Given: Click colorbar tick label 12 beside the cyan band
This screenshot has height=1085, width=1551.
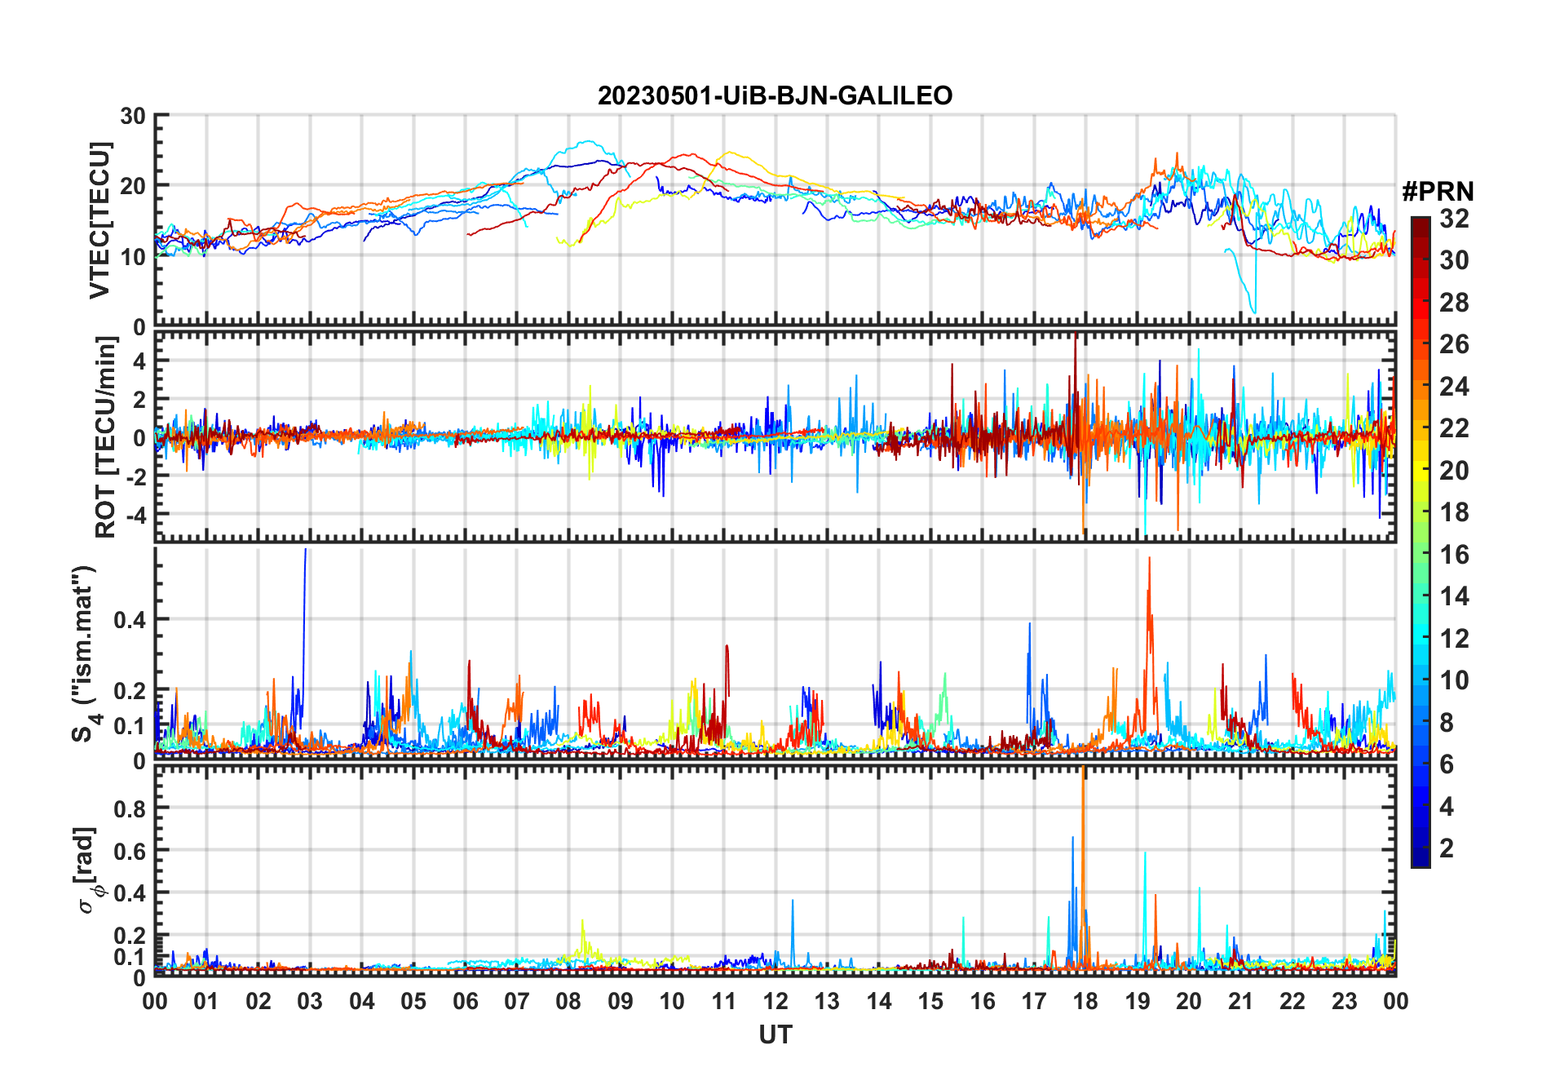Looking at the screenshot, I should click(x=1454, y=639).
